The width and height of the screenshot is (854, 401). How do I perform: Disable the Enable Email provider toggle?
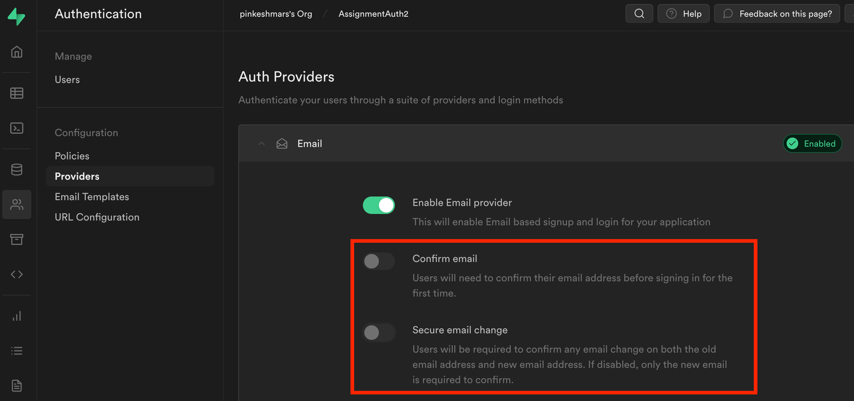(379, 205)
